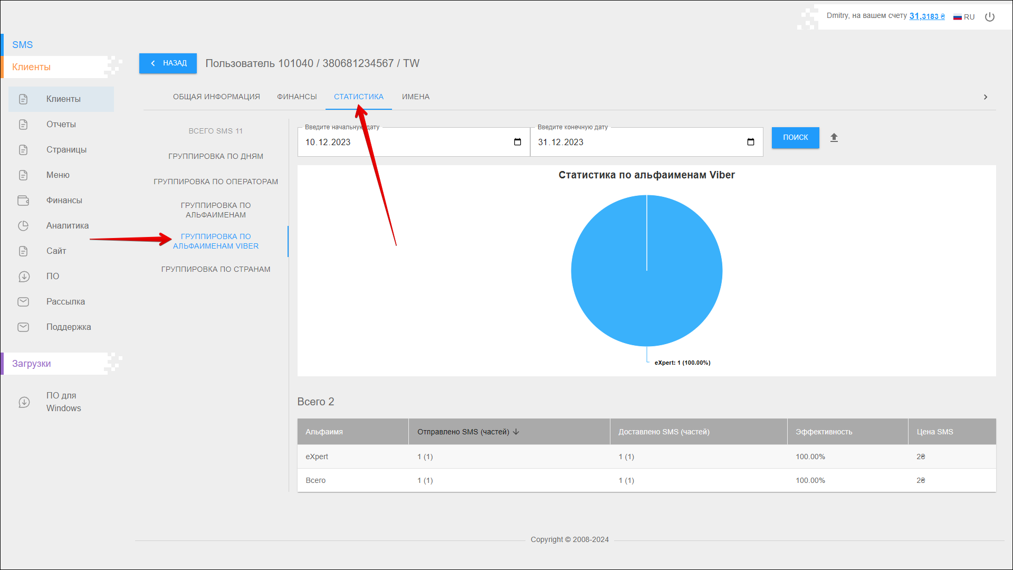Viewport: 1013px width, 570px height.
Task: Click the Поддержка envelope icon in sidebar
Action: coord(23,327)
